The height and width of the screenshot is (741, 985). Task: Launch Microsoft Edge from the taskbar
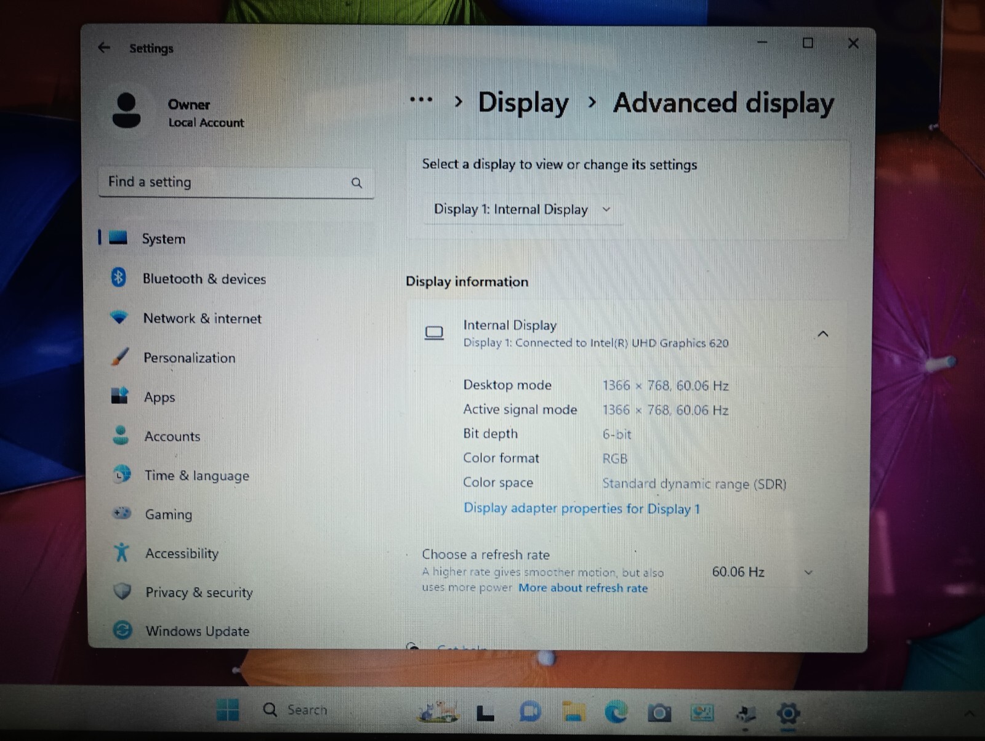tap(616, 712)
